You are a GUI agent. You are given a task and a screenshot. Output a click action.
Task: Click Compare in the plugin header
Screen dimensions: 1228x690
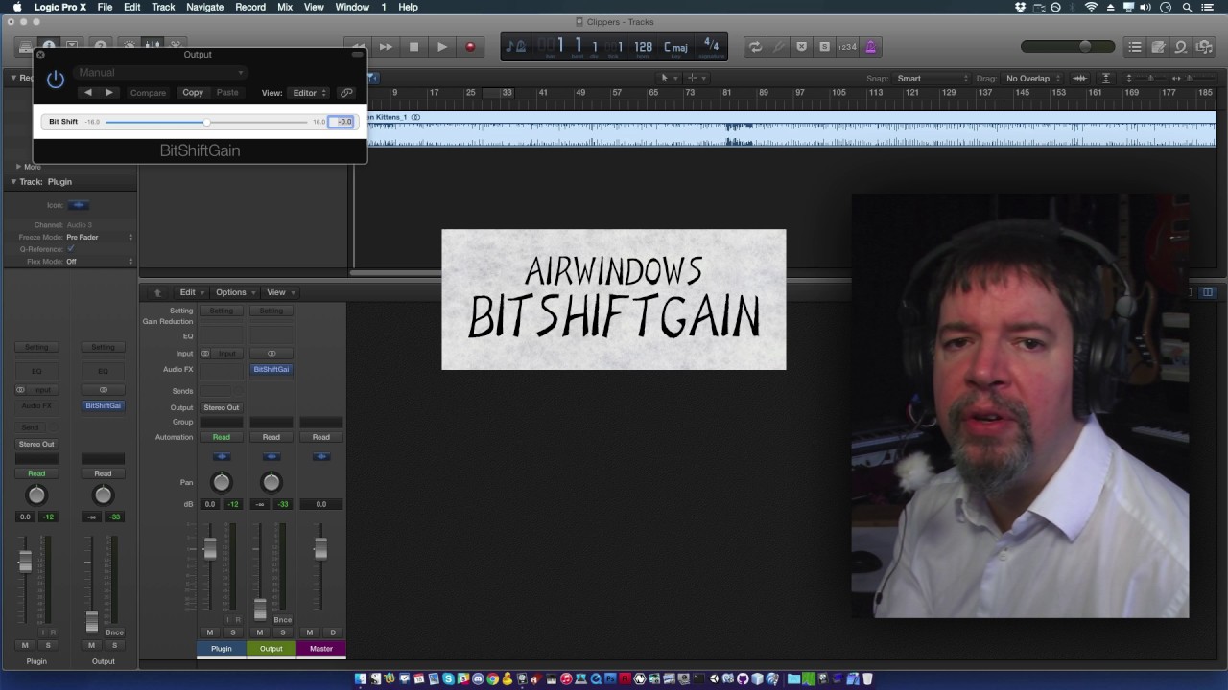(148, 93)
